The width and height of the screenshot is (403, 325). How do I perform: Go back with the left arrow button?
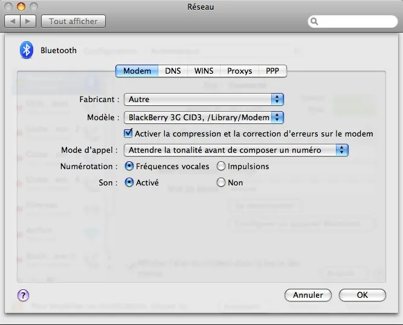click(x=12, y=21)
